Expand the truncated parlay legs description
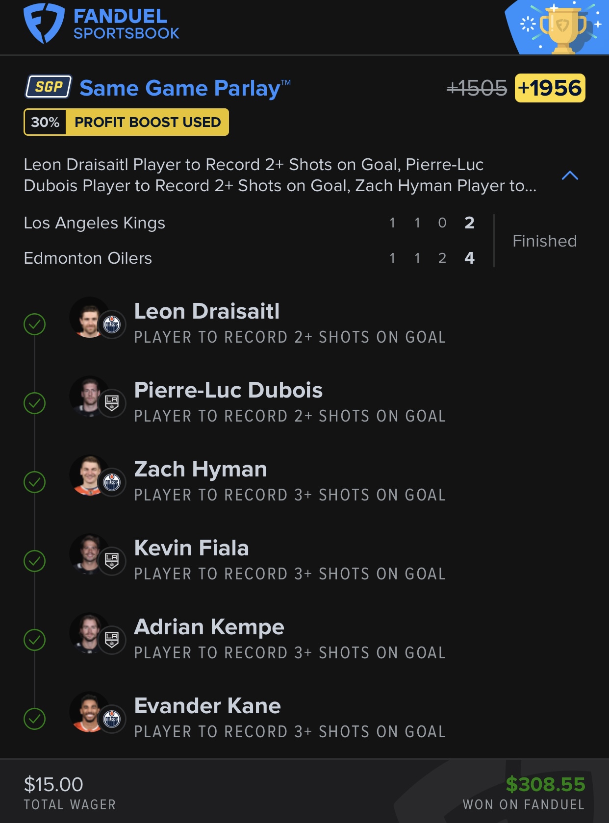The width and height of the screenshot is (609, 823). tap(279, 175)
